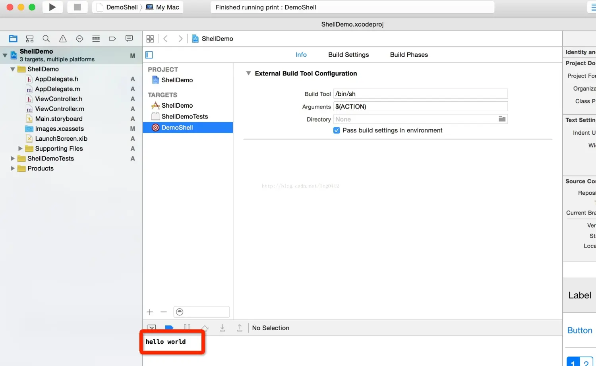596x366 pixels.
Task: Click the status message Finished running print
Action: pyautogui.click(x=266, y=7)
